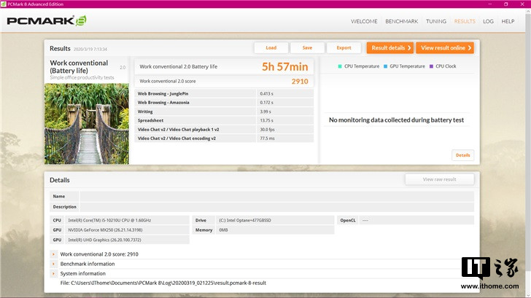Screen dimensions: 531x298
Task: Save the benchmark result
Action: pyautogui.click(x=307, y=48)
